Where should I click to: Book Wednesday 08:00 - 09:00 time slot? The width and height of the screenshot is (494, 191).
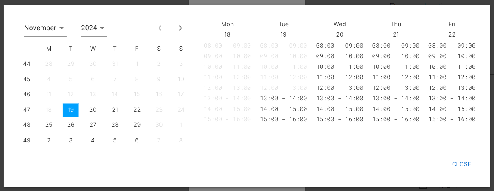click(340, 46)
